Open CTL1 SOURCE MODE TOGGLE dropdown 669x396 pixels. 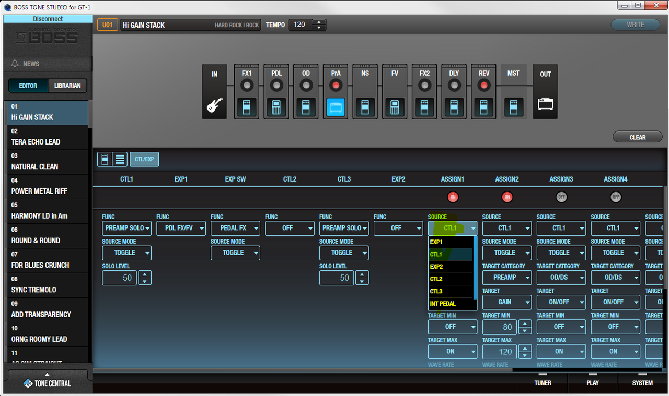tap(127, 253)
